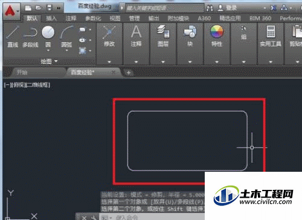Select the 多段线 (Polyline) tool
Image resolution: width=302 pixels, height=220 pixels.
tap(30, 37)
